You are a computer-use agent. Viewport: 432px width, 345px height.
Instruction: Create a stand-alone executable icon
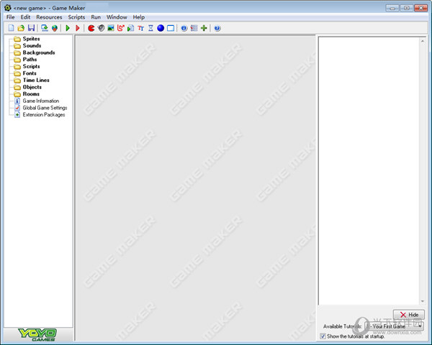[45, 28]
